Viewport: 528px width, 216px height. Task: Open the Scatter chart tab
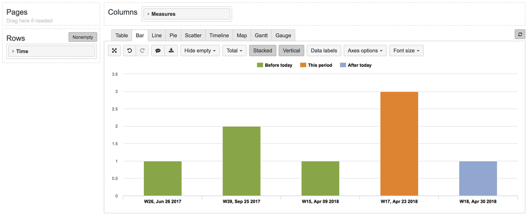click(193, 35)
